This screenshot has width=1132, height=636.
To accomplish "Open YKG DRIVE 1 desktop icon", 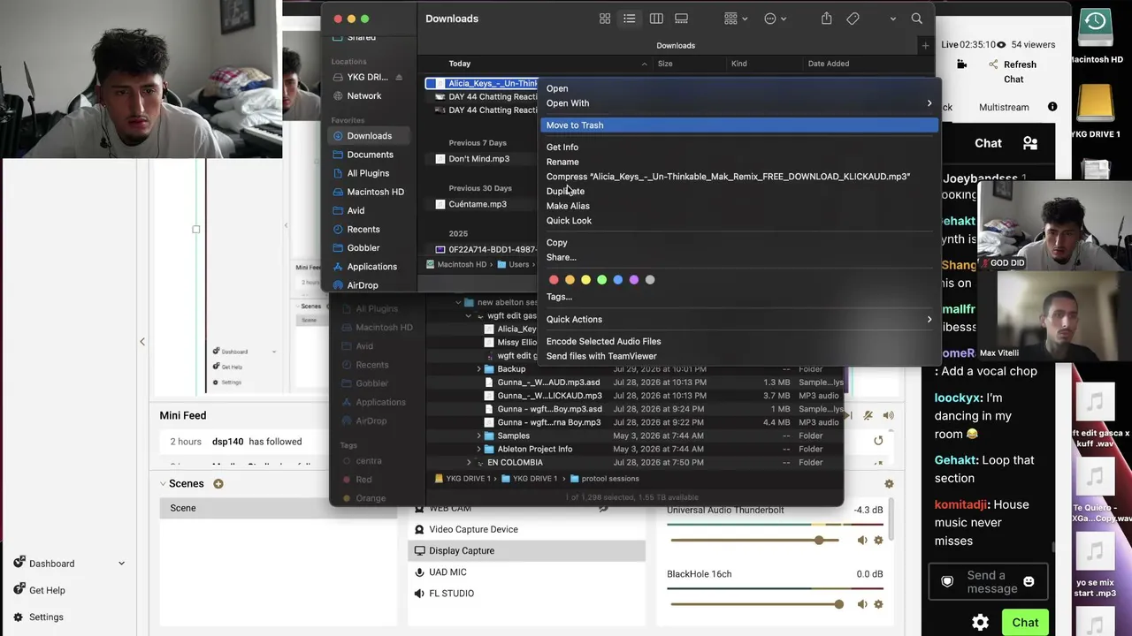I will pyautogui.click(x=1096, y=105).
